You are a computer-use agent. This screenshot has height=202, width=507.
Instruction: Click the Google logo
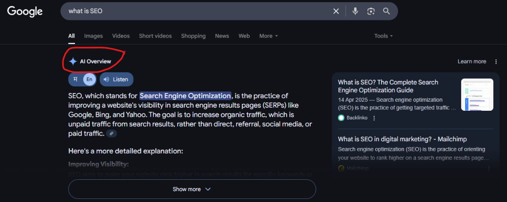click(x=25, y=11)
